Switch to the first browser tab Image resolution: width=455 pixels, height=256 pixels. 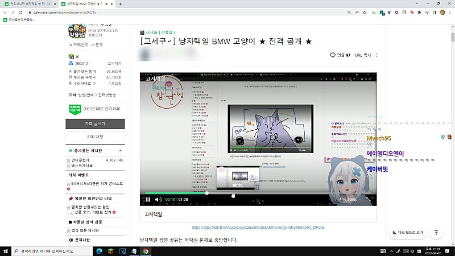point(29,4)
